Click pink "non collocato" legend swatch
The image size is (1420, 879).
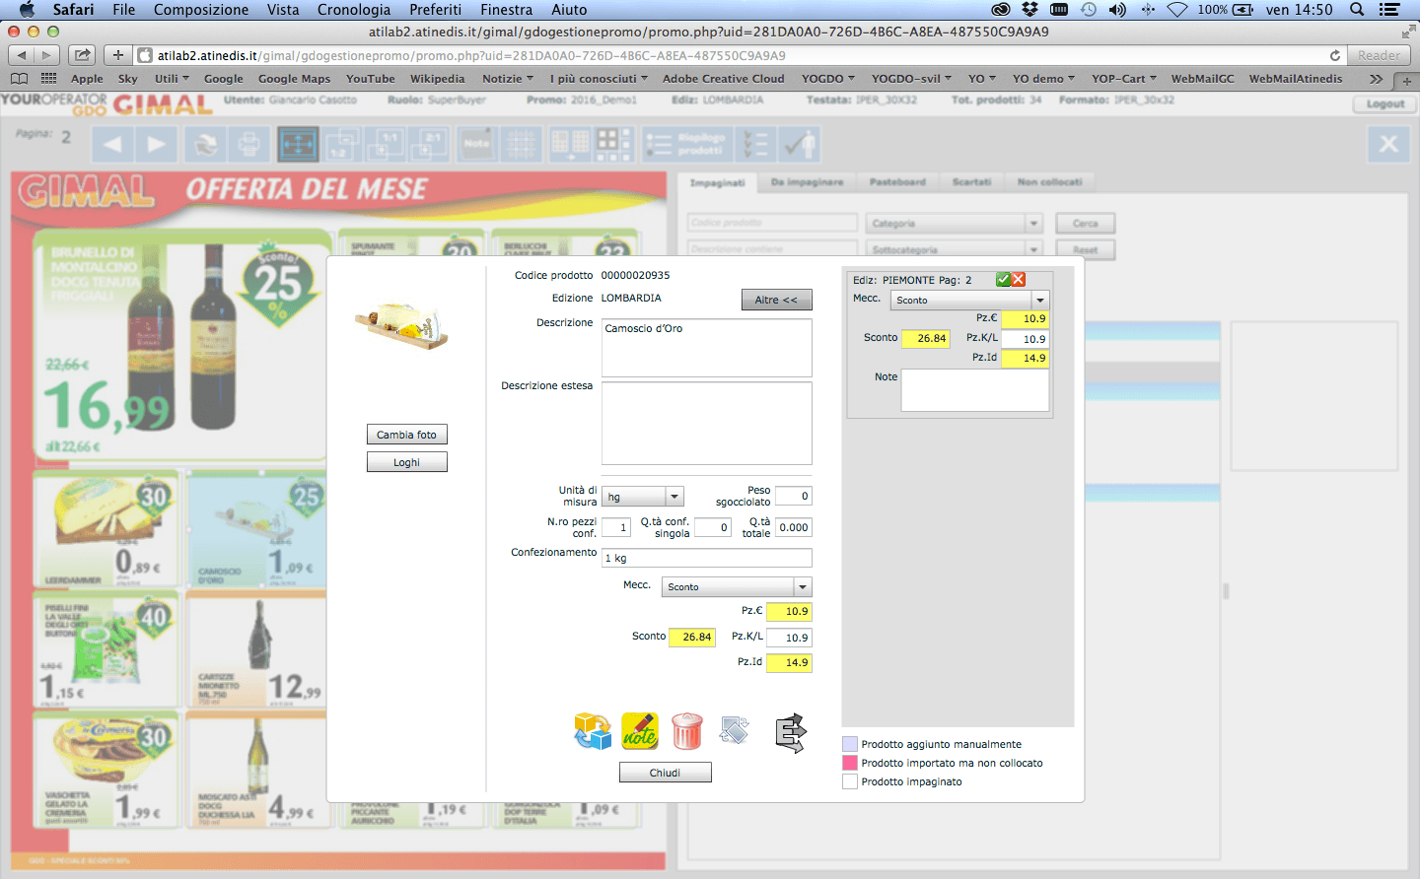pyautogui.click(x=850, y=764)
